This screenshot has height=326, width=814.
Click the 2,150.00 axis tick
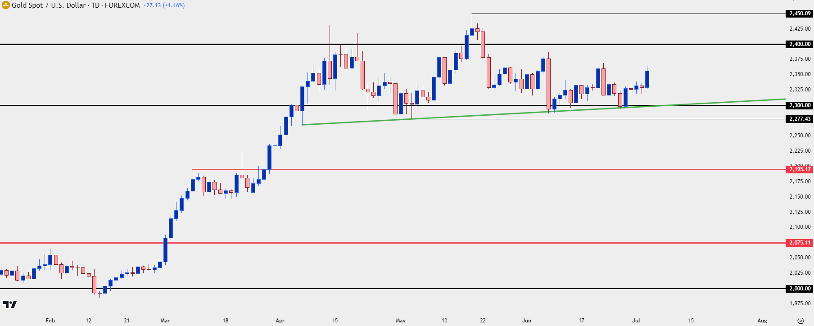pyautogui.click(x=800, y=197)
